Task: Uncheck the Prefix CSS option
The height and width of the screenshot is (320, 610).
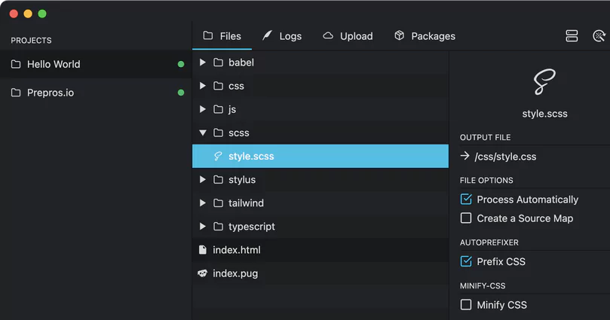Action: (466, 261)
